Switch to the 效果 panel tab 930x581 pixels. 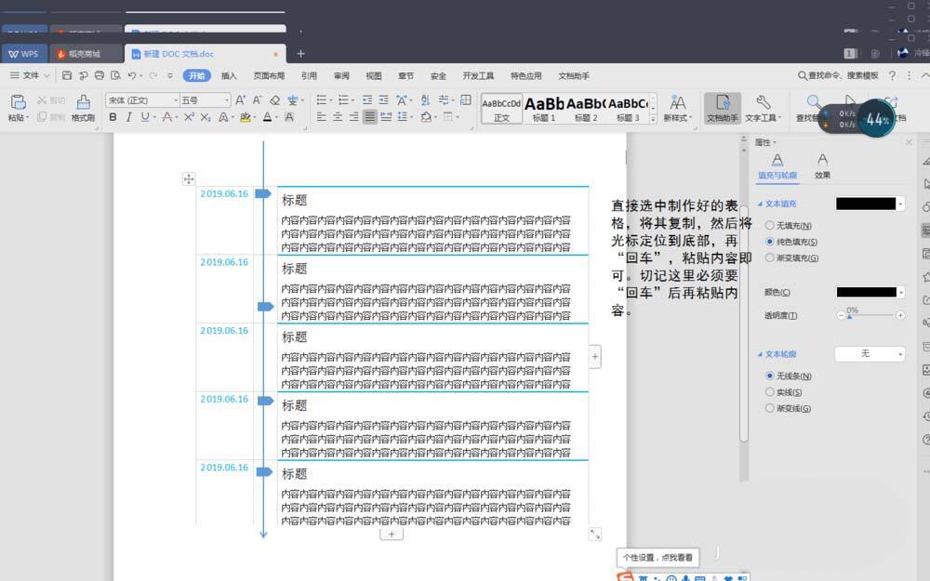[x=821, y=165]
